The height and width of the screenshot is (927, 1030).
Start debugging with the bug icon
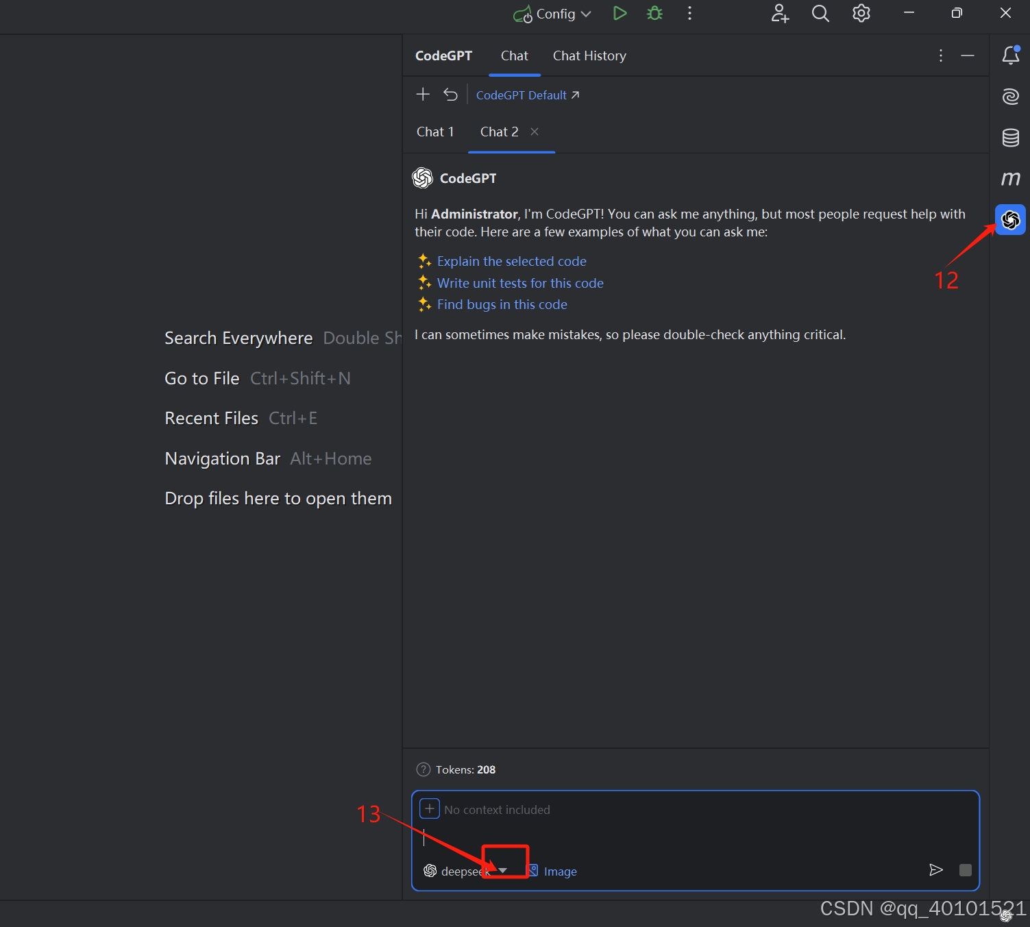pyautogui.click(x=654, y=14)
